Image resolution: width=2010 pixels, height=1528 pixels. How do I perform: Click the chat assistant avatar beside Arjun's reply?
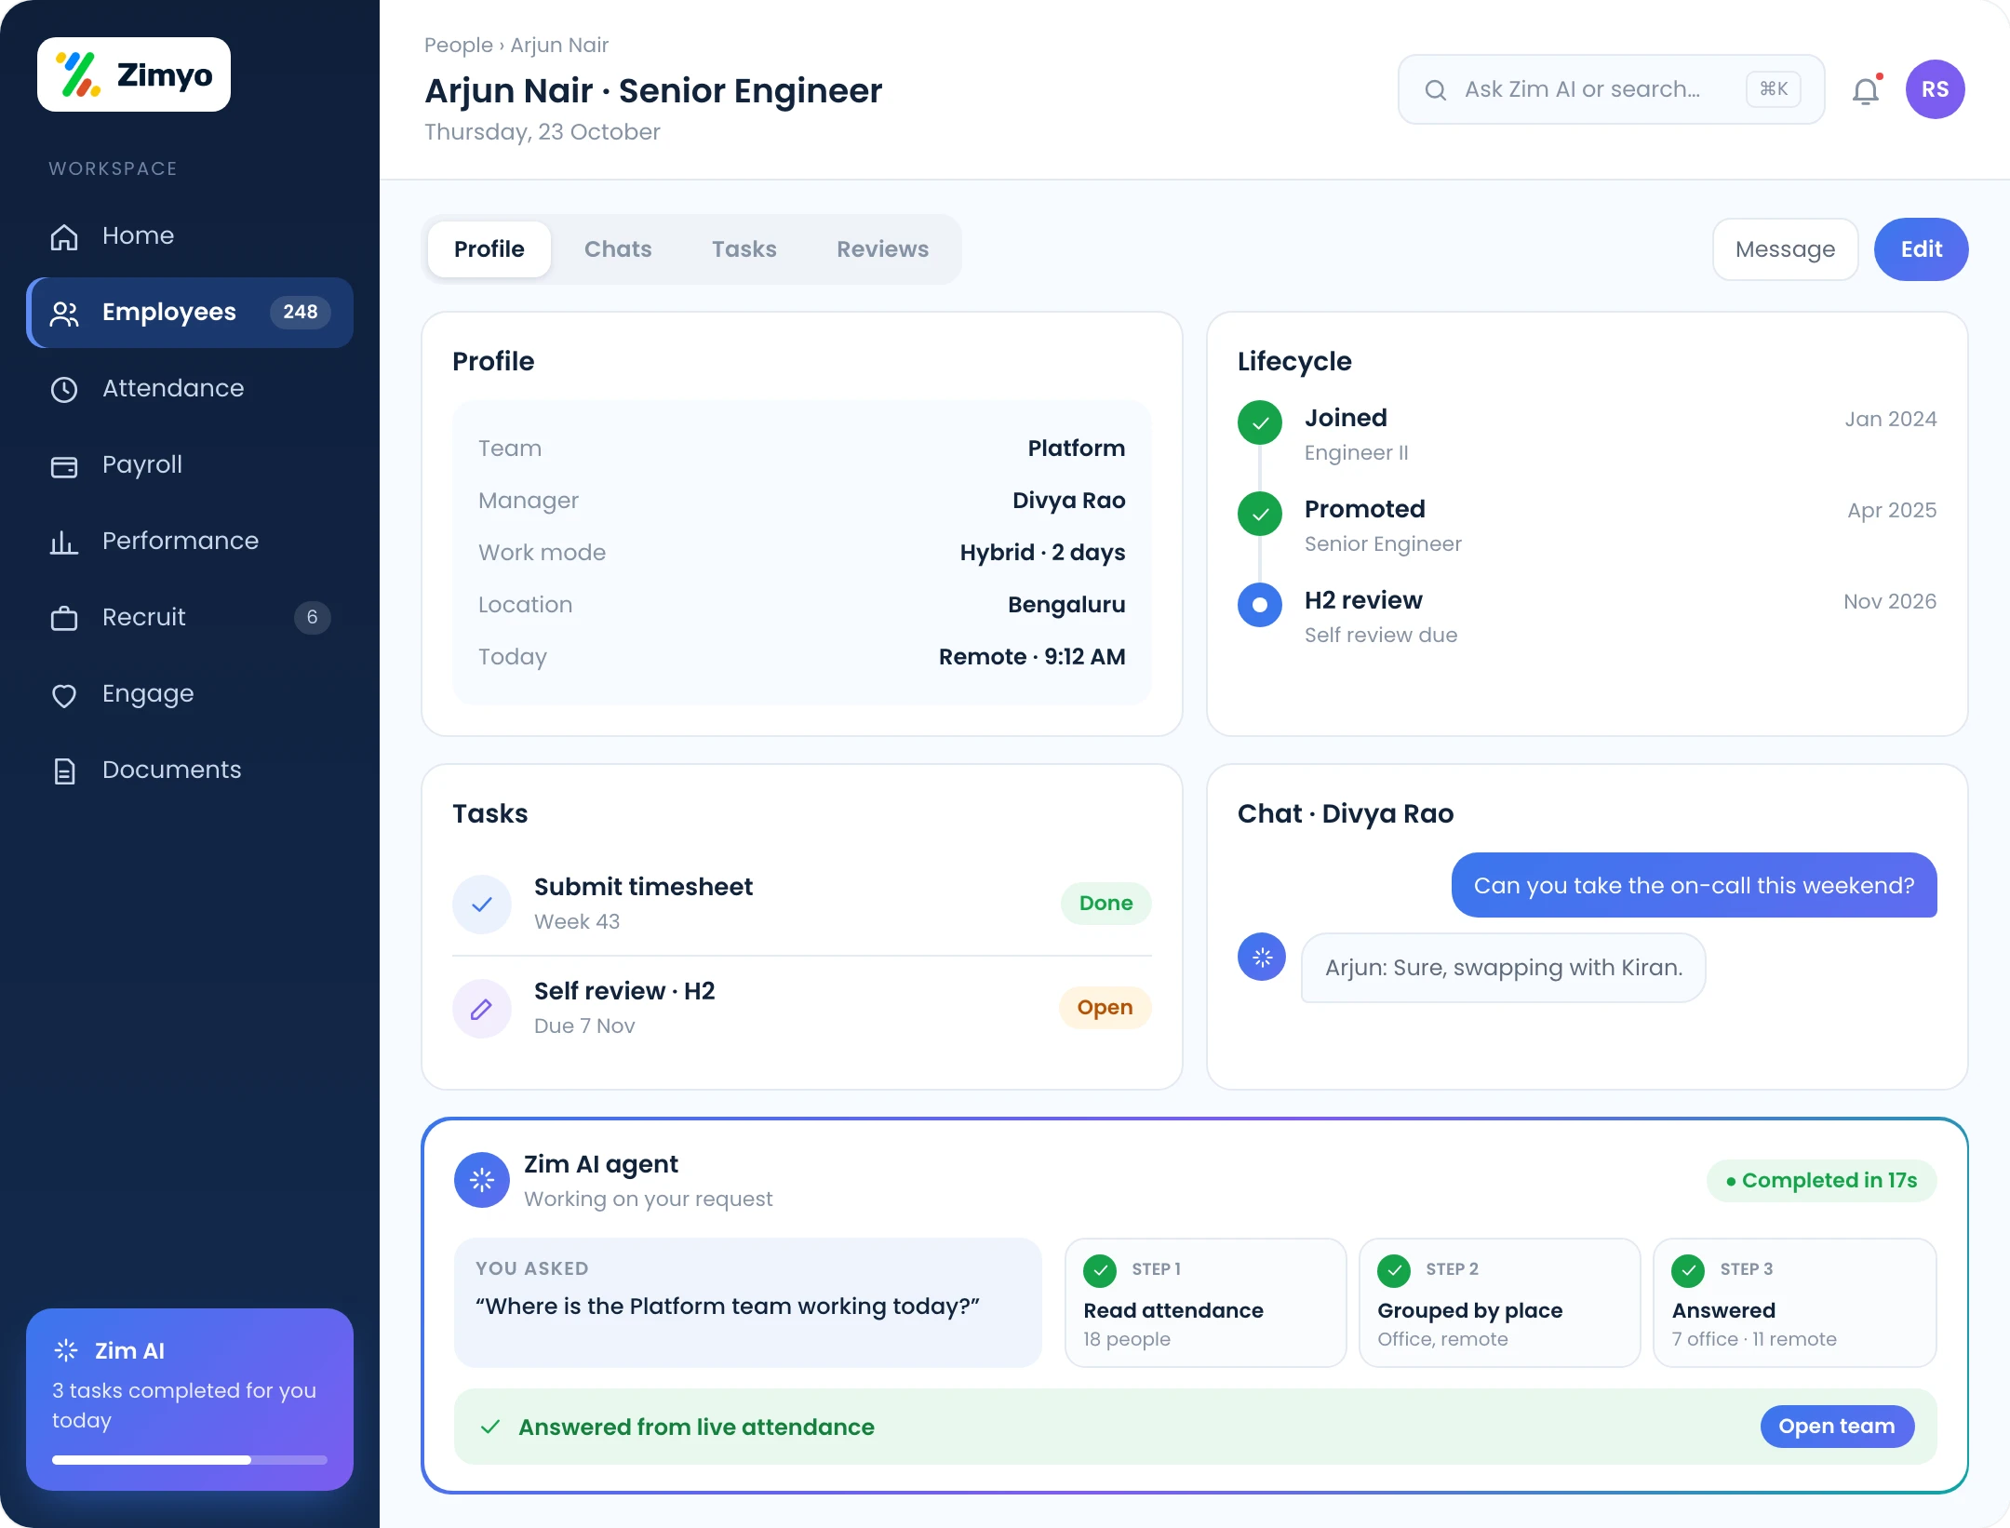click(1262, 957)
